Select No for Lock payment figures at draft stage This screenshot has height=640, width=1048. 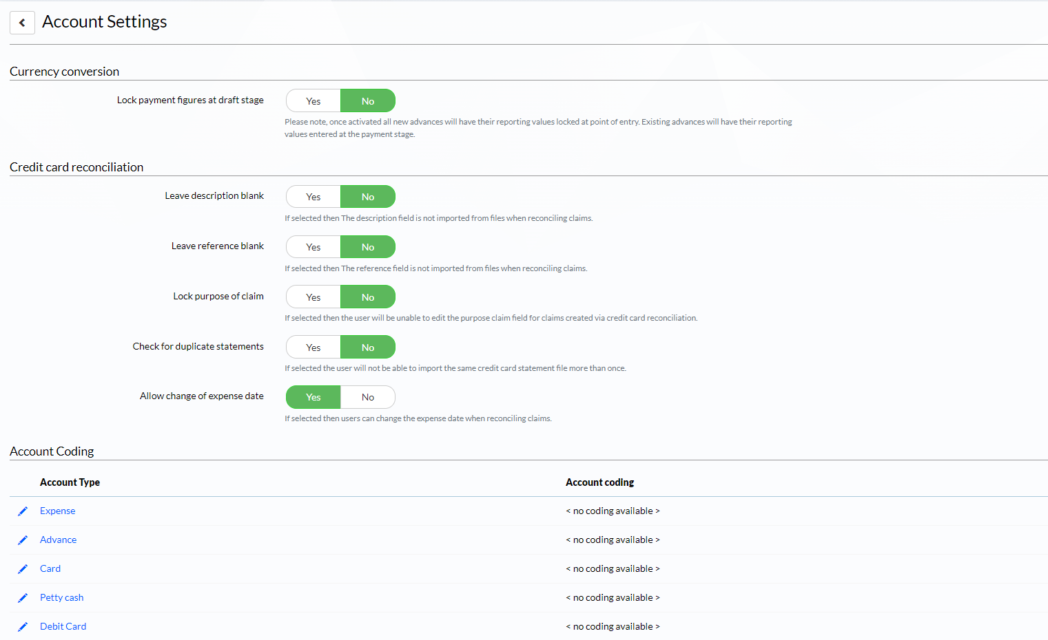point(368,101)
